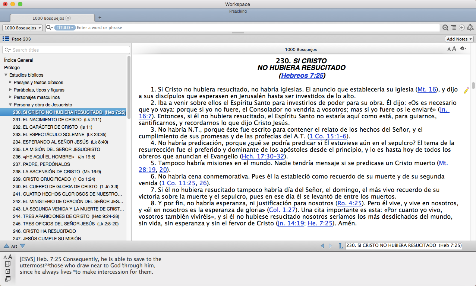The width and height of the screenshot is (476, 286).
Task: Open the Add Notes dropdown
Action: tap(459, 39)
